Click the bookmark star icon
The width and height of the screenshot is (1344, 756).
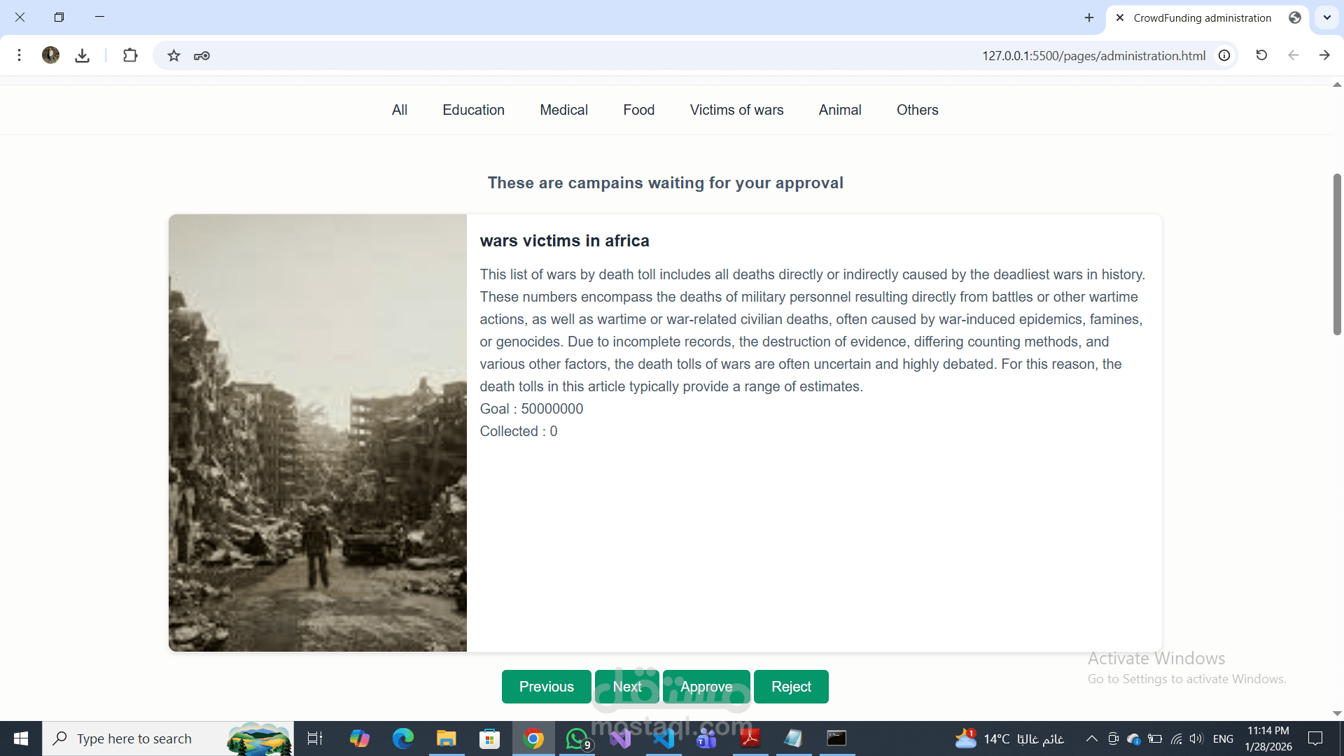tap(174, 56)
